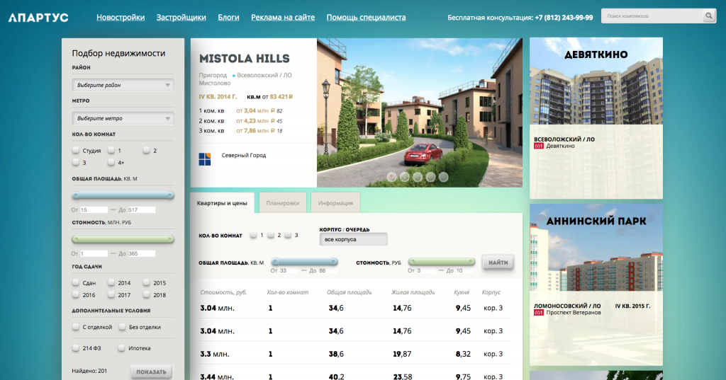
Task: Click the cost До 365 input field
Action: (x=141, y=254)
